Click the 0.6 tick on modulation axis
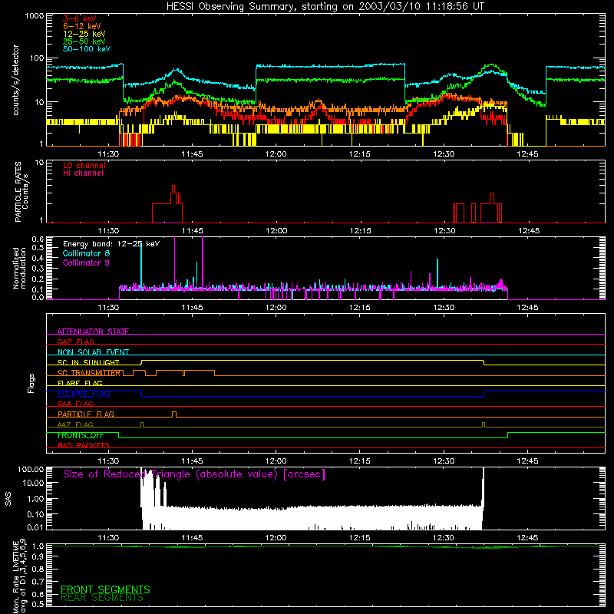Image resolution: width=614 pixels, height=614 pixels. tap(38, 239)
